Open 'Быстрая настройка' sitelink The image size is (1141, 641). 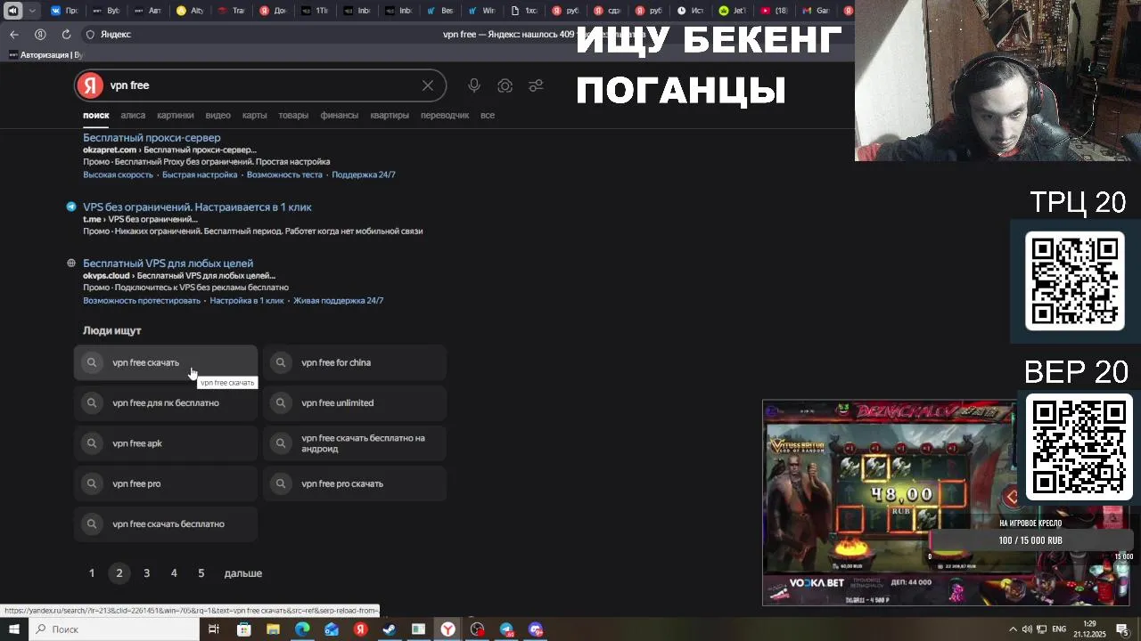(x=200, y=174)
